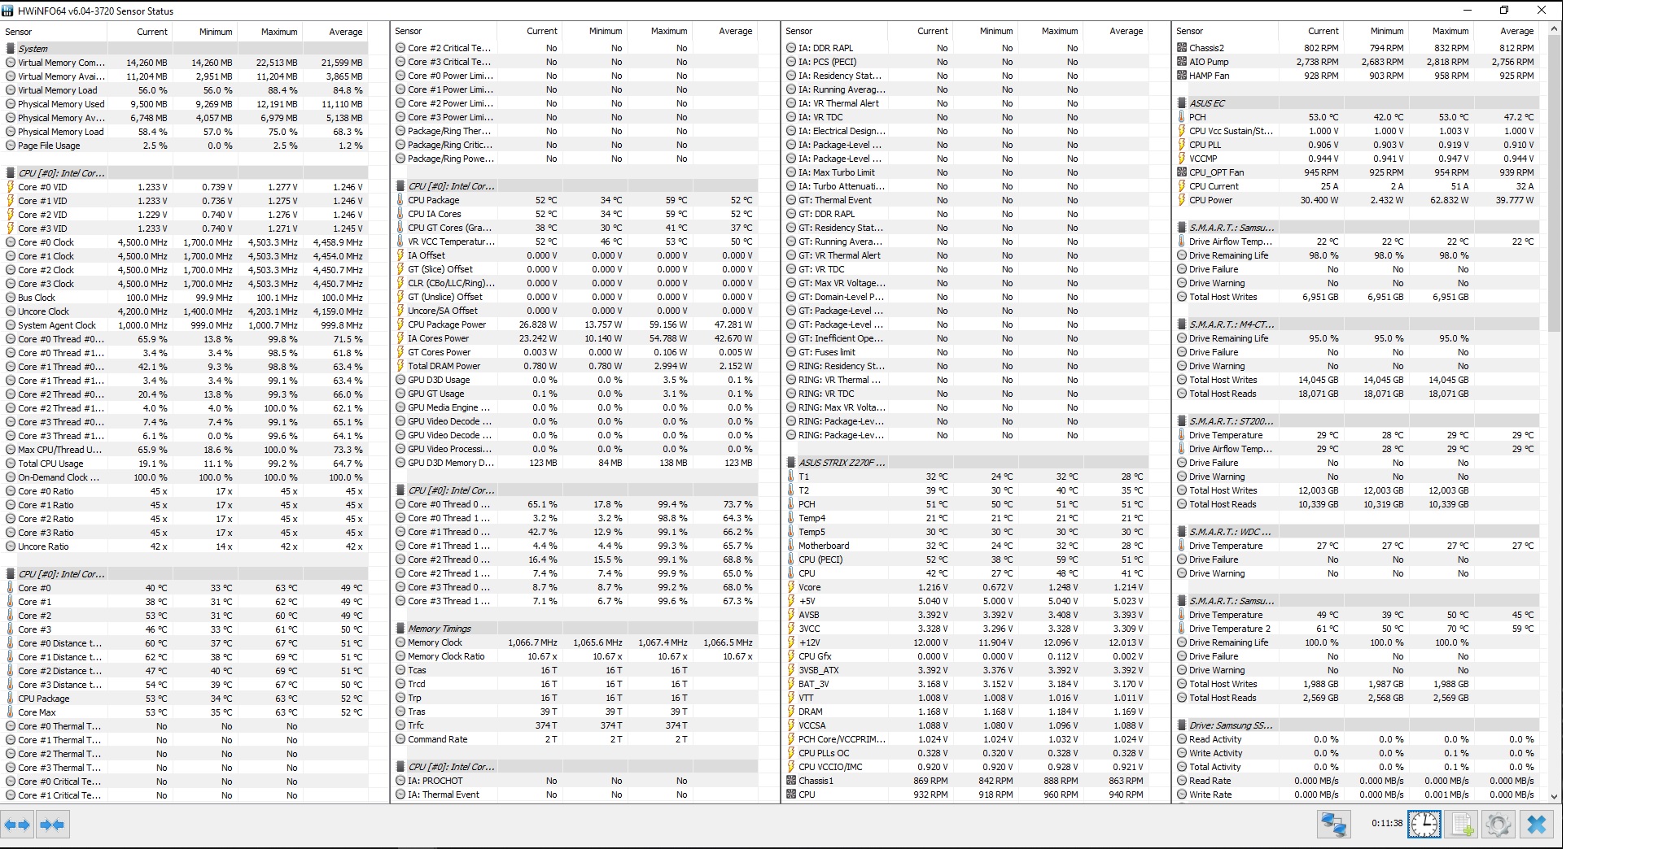Select the ASUS STRIX Z270F group header
This screenshot has height=849, width=1680.
[x=967, y=463]
